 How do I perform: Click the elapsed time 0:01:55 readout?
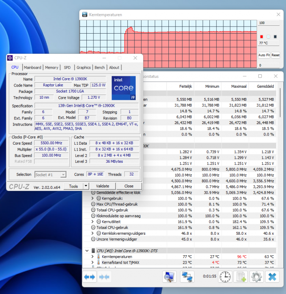(209, 276)
